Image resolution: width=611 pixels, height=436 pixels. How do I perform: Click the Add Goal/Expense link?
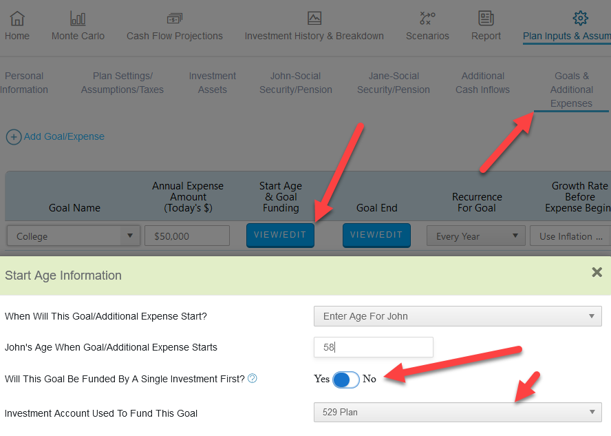pyautogui.click(x=64, y=136)
